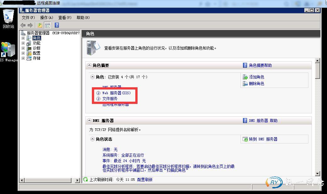Click the 添加角色 (Add Roles) icon link

click(x=256, y=77)
